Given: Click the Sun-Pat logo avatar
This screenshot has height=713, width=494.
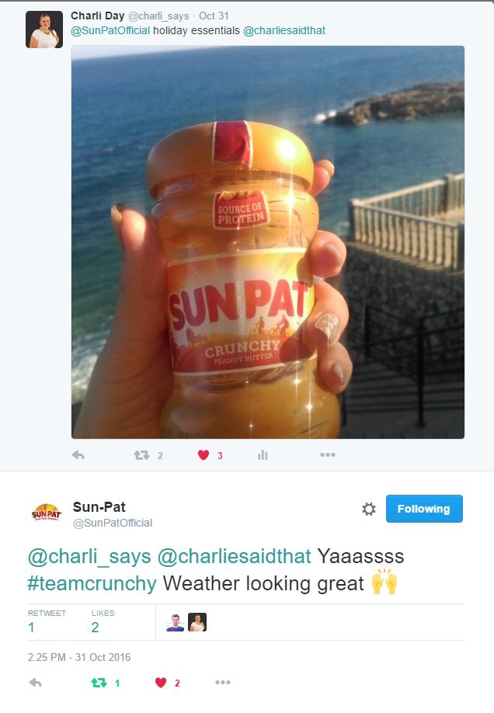Looking at the screenshot, I should point(46,512).
